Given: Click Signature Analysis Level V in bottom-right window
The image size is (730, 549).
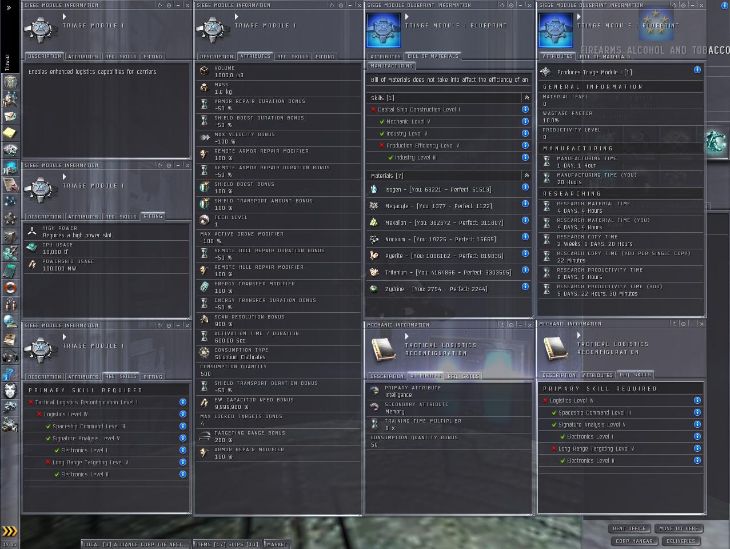Looking at the screenshot, I should [x=592, y=424].
